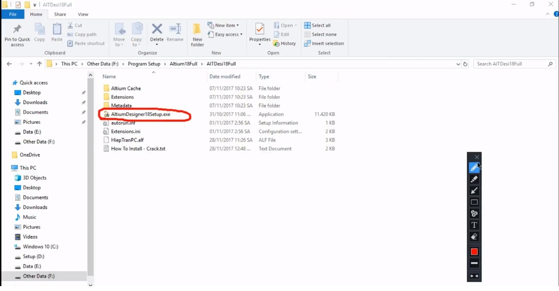Expand the address bar history dropdown
Image resolution: width=559 pixels, height=291 pixels.
(x=458, y=64)
